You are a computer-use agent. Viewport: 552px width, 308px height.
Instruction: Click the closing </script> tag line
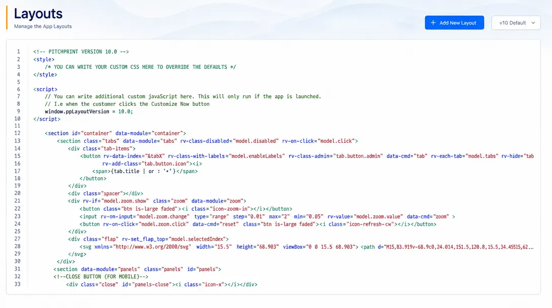[x=47, y=119]
